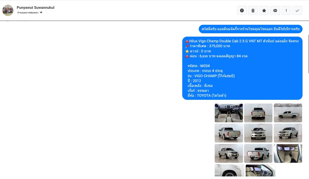Open the front-right angle truck photo

(229, 153)
